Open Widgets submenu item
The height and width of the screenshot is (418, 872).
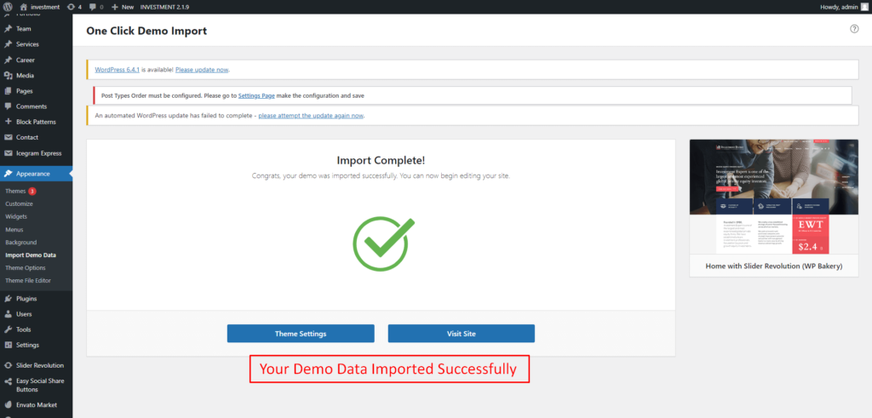pos(16,217)
